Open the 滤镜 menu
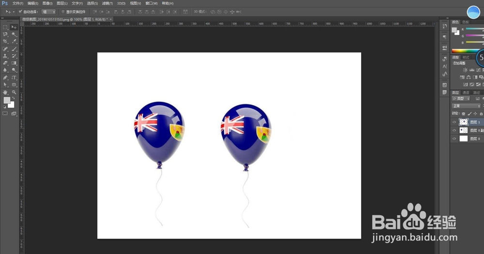Viewport: 484px width, 254px height. [107, 3]
